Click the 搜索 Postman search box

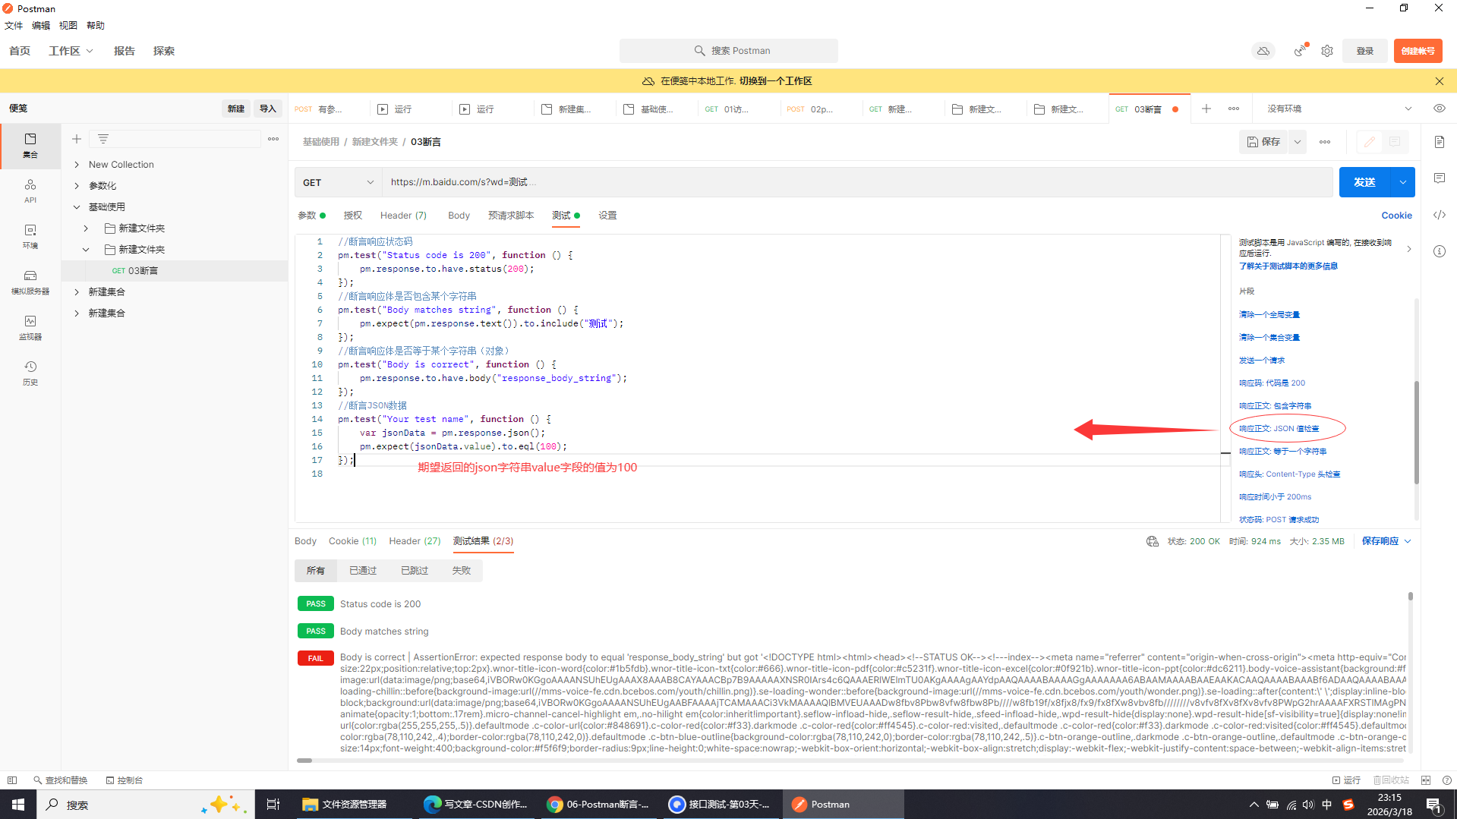point(729,51)
